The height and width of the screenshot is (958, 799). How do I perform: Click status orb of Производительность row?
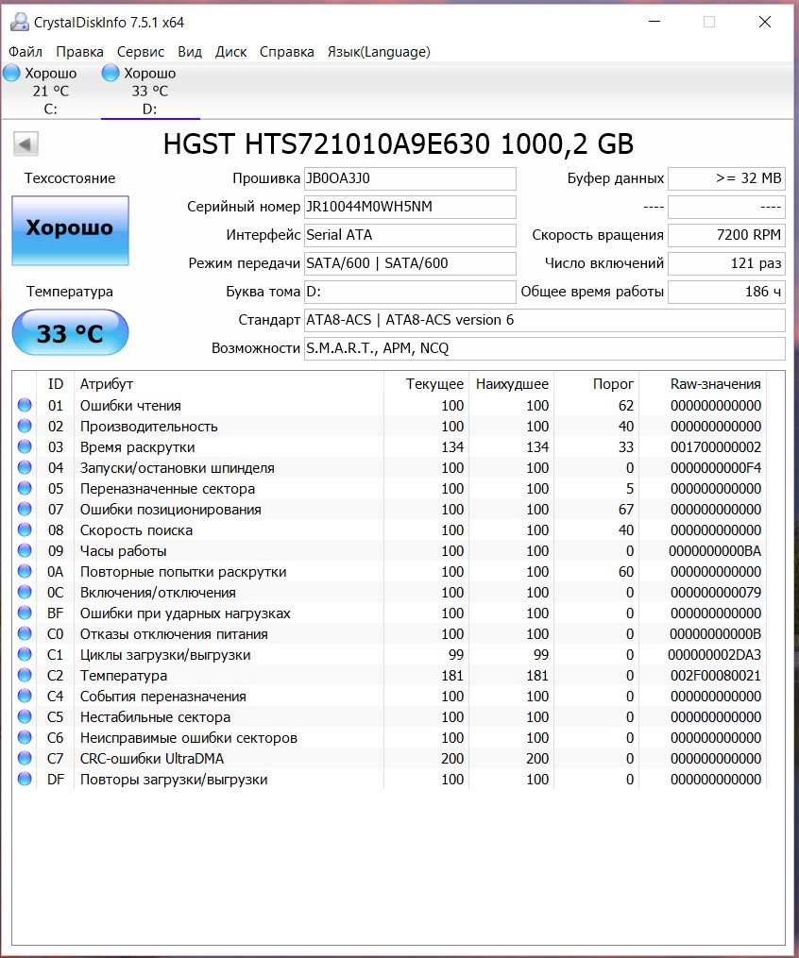[25, 426]
